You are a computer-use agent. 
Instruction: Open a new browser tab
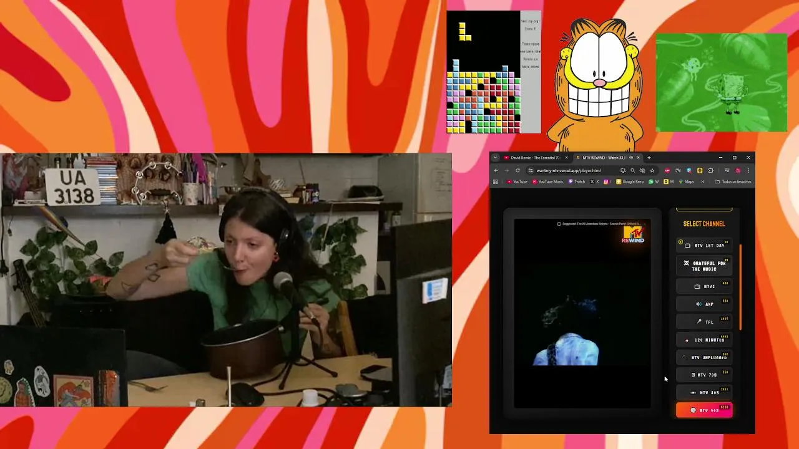[649, 157]
